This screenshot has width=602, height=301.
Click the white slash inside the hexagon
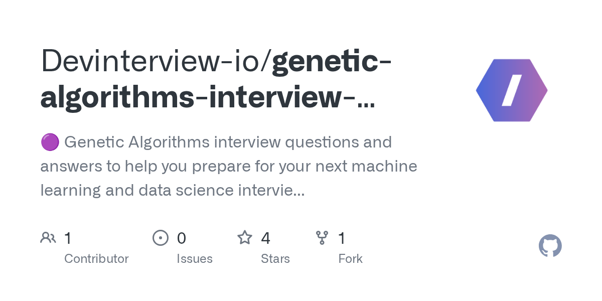coord(512,90)
